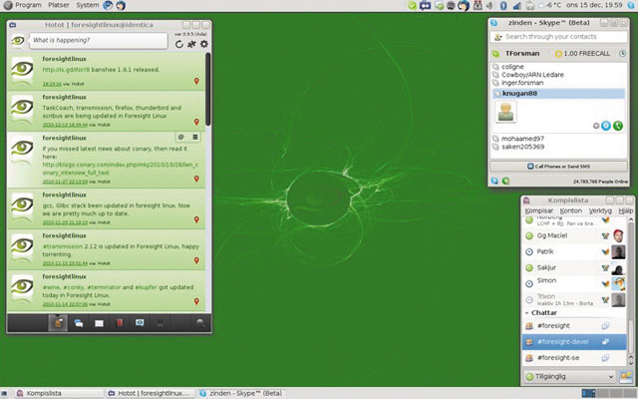Open the home timeline tab in Hotot
The image size is (638, 399).
(x=58, y=323)
